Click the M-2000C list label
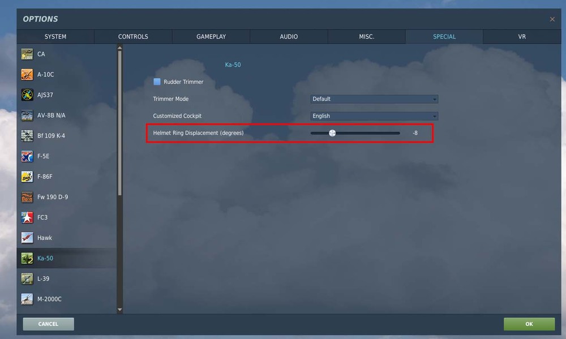 [x=49, y=299]
